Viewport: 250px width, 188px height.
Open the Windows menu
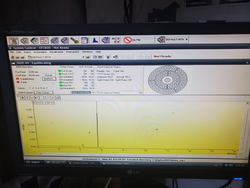(x=87, y=52)
